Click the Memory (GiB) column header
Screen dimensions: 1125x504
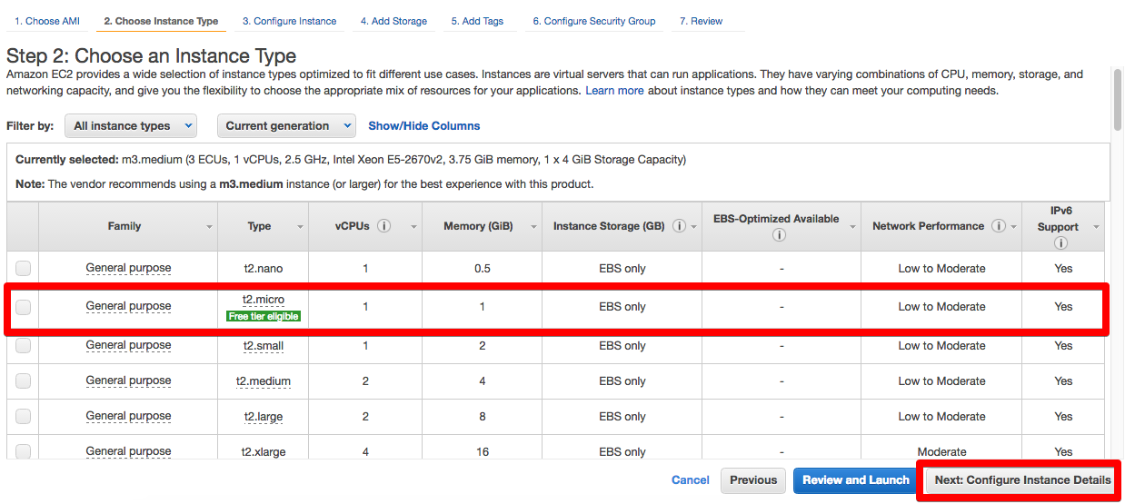click(x=482, y=226)
